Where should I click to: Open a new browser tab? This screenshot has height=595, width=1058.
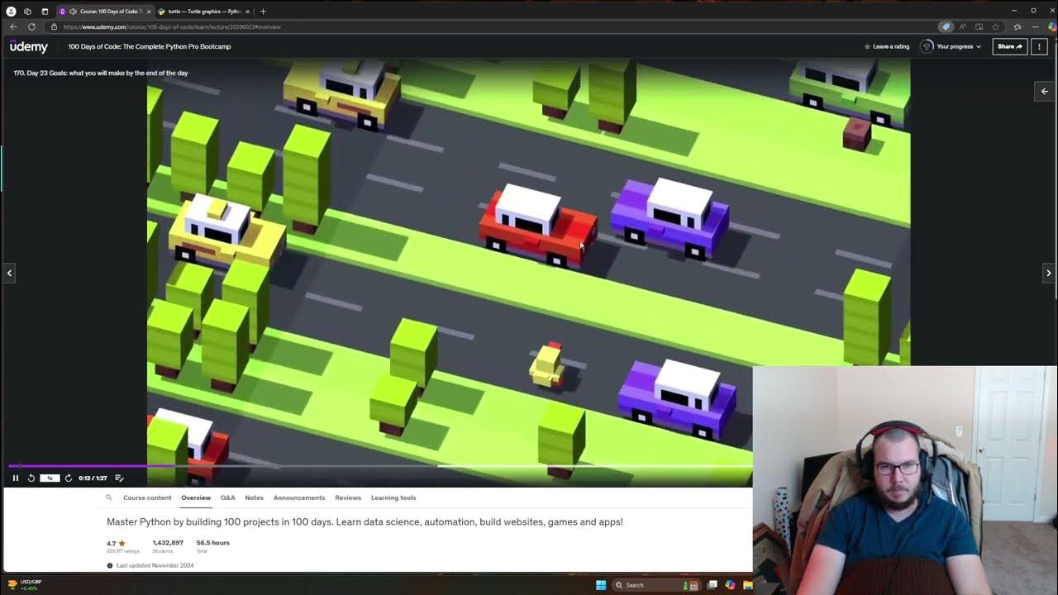[263, 12]
